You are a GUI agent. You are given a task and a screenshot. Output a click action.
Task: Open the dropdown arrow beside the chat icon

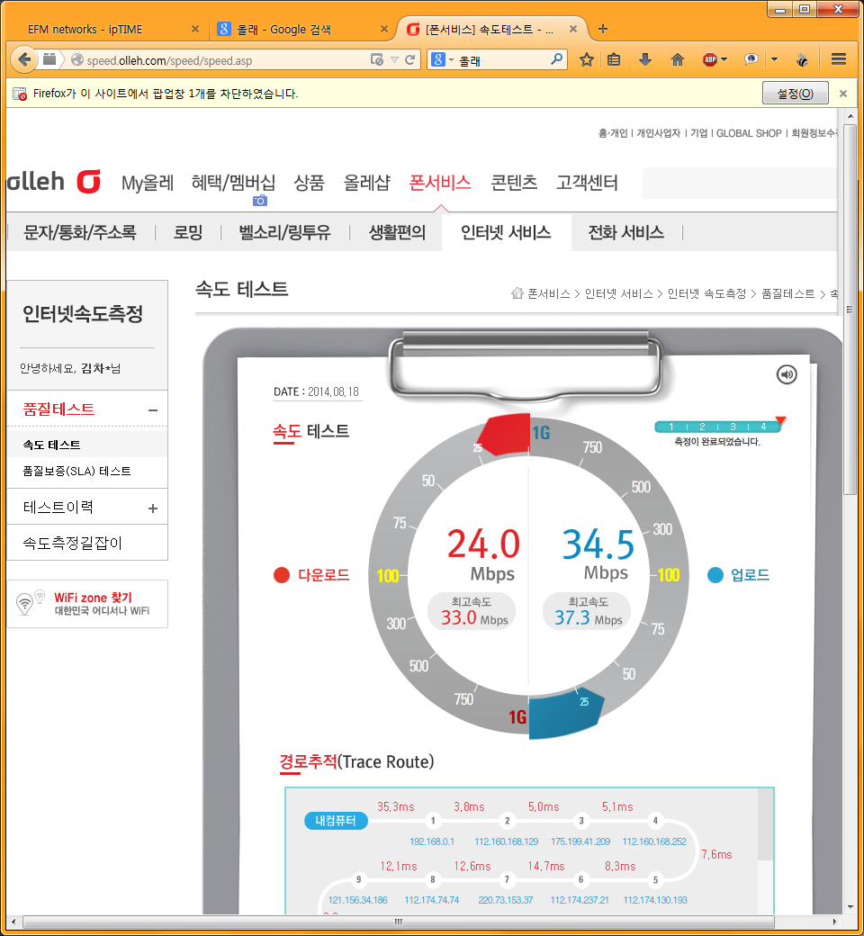point(774,59)
